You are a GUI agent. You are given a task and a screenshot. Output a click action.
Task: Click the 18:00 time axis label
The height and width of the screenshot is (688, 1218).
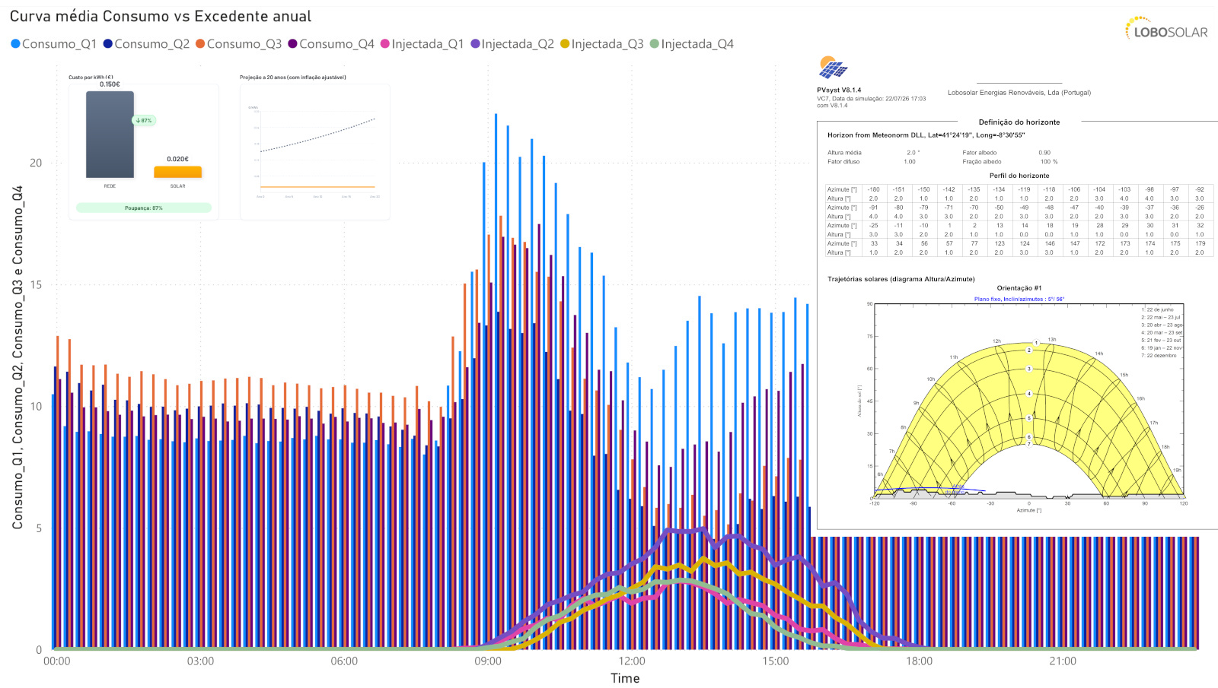click(x=919, y=661)
